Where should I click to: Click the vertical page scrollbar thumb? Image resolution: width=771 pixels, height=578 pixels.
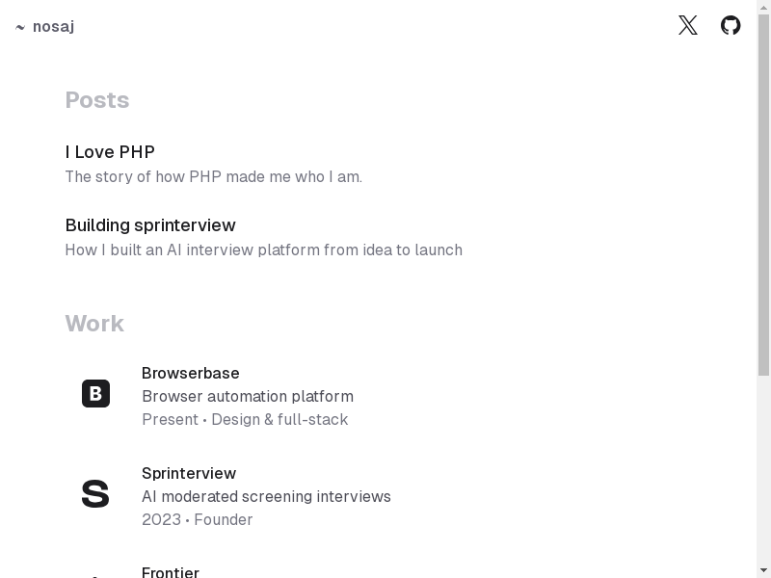[763, 193]
